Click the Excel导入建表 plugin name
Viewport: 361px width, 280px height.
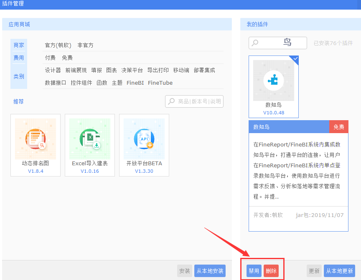tap(90, 163)
